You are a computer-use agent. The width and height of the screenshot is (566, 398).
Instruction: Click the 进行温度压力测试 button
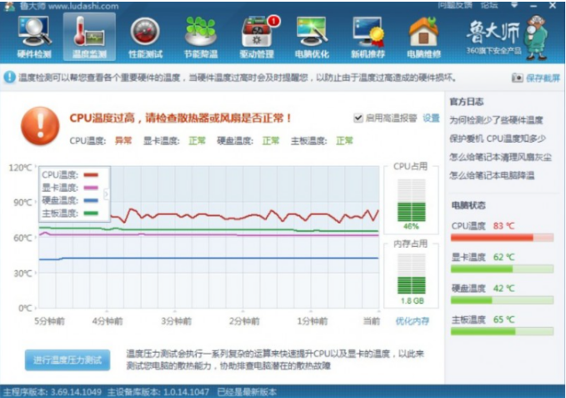point(67,360)
